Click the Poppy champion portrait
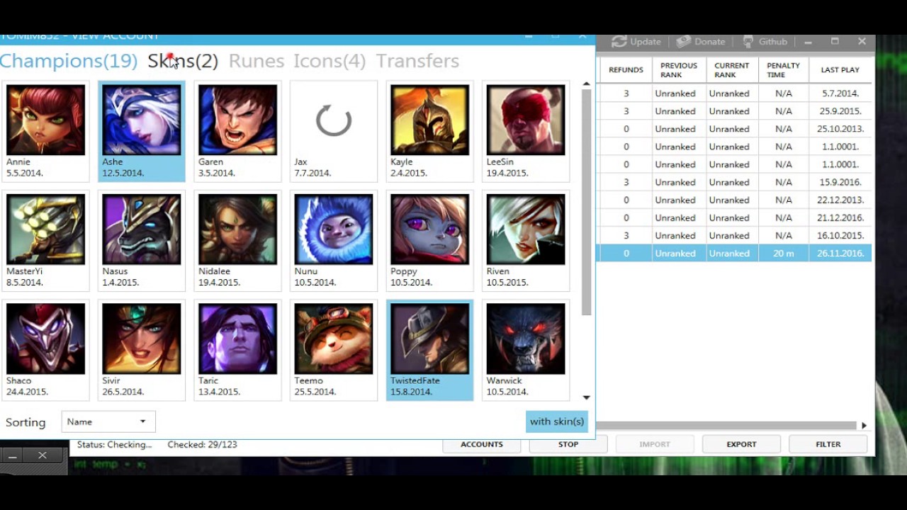907x510 pixels. click(x=429, y=229)
